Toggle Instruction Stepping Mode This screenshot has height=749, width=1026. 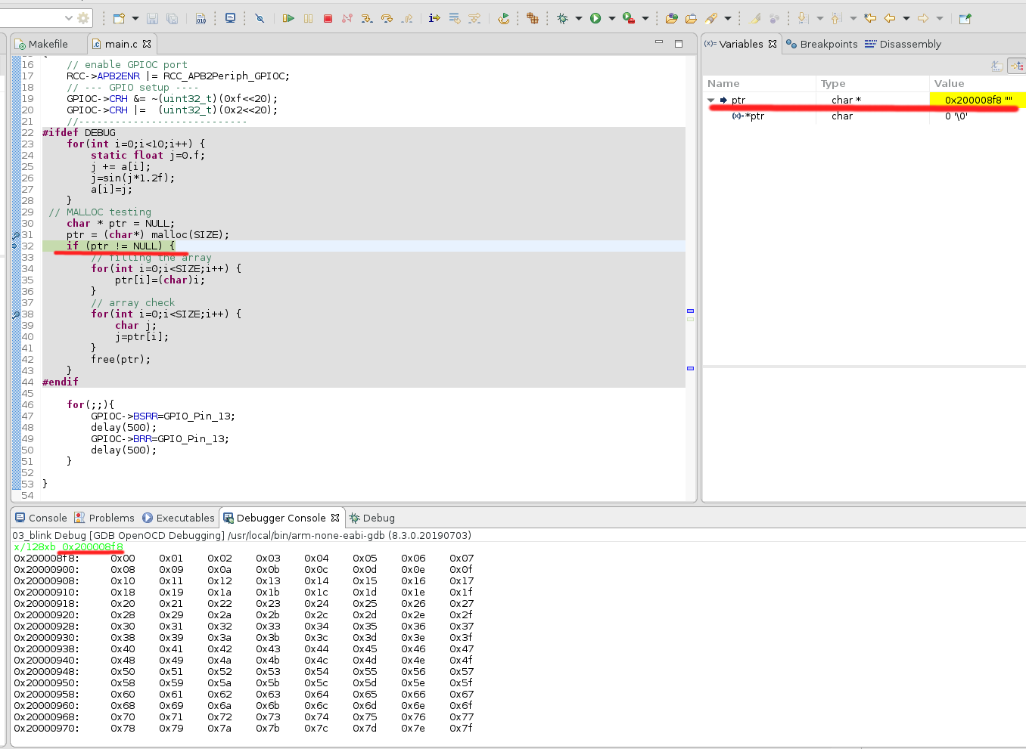pyautogui.click(x=434, y=18)
